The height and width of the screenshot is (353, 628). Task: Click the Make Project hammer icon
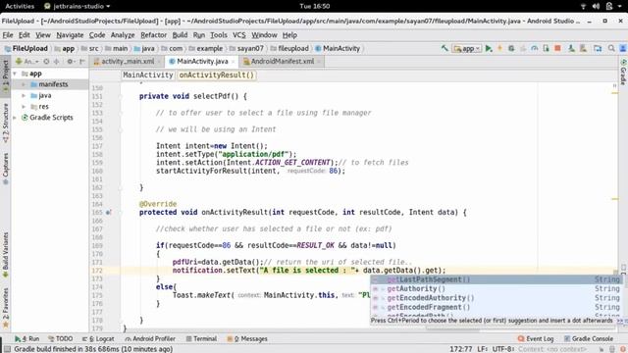click(x=445, y=48)
